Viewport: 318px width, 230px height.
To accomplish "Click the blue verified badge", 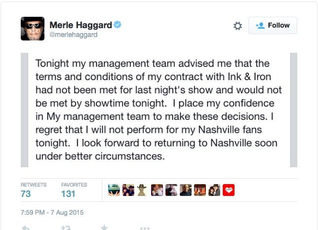I will coord(118,25).
